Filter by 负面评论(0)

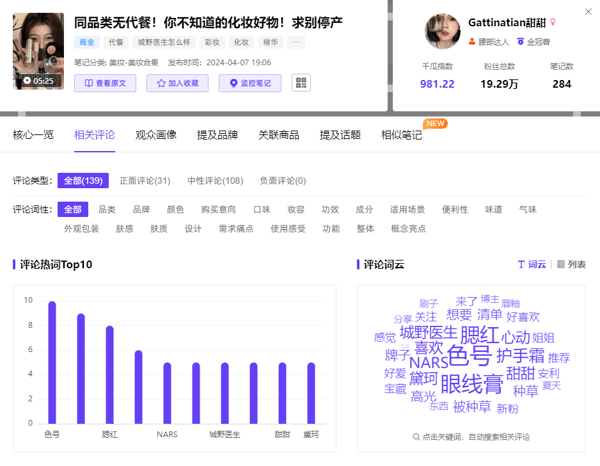coord(283,181)
